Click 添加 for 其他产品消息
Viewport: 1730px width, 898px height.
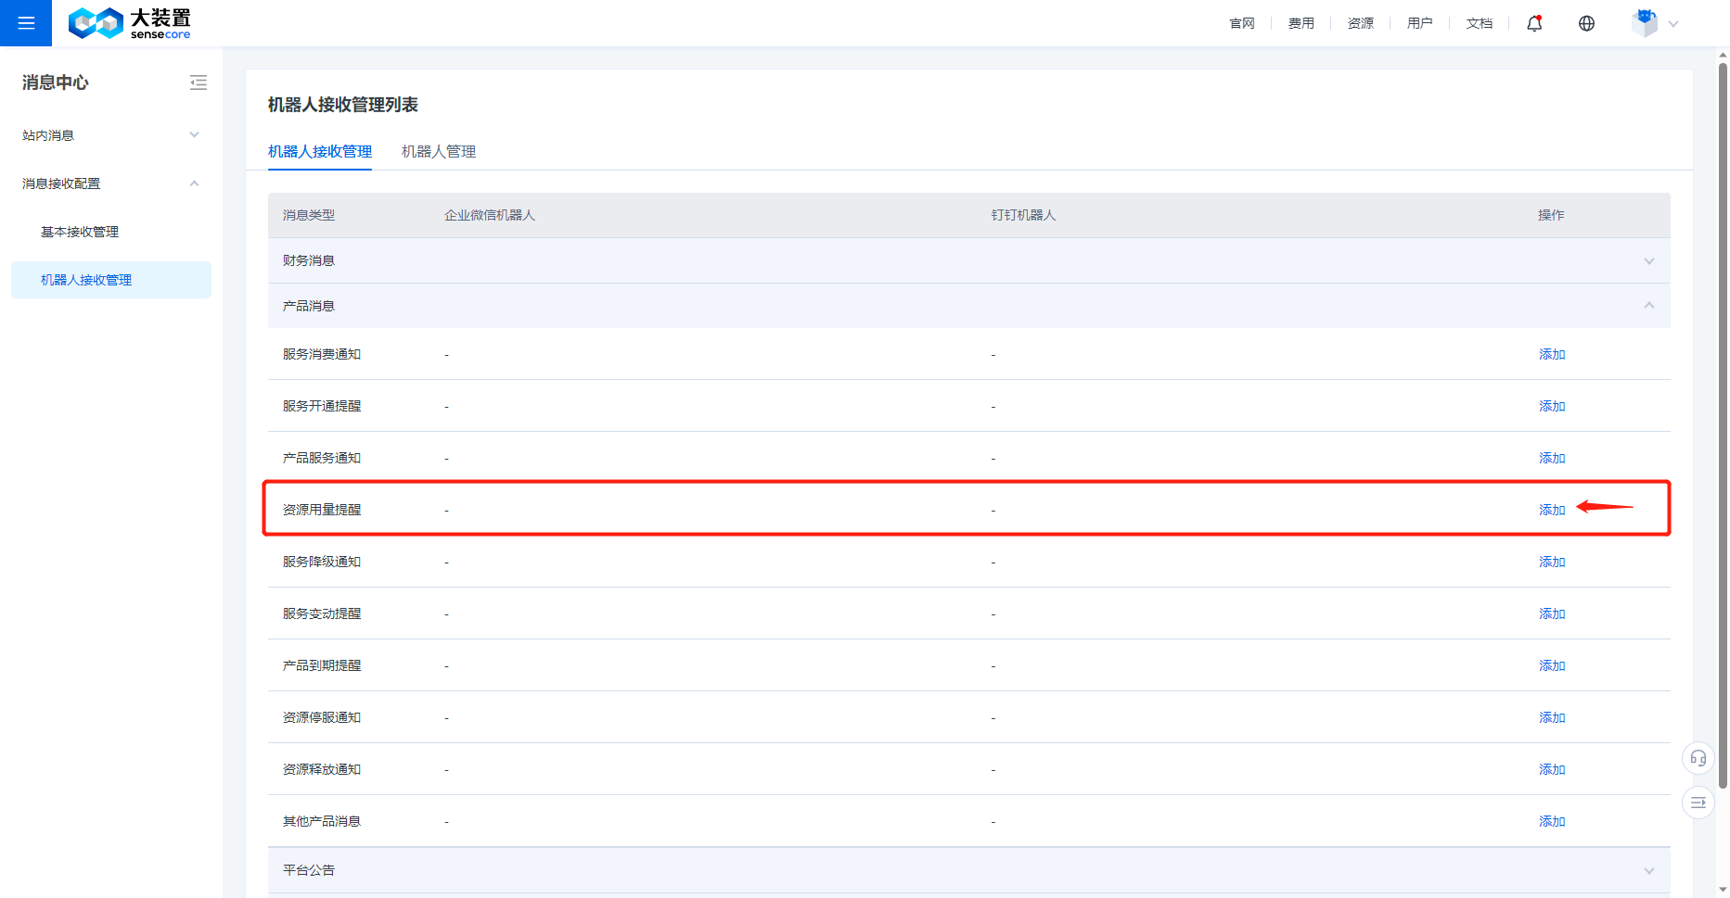point(1552,821)
